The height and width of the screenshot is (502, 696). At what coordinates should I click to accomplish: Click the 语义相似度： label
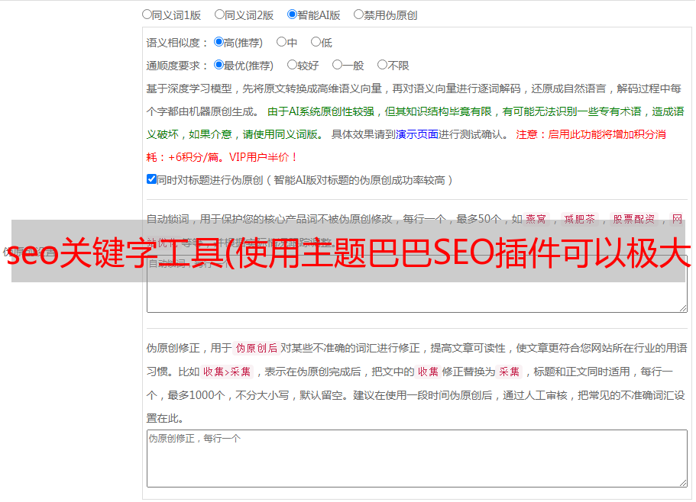tap(177, 43)
